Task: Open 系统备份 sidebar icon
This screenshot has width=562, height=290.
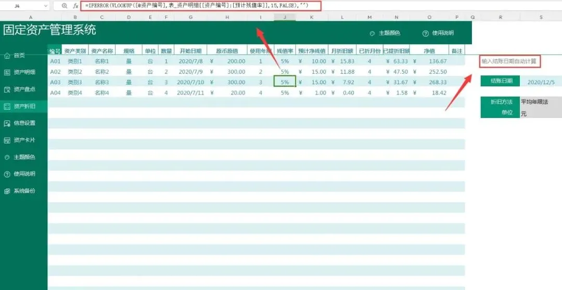Action: (x=7, y=191)
